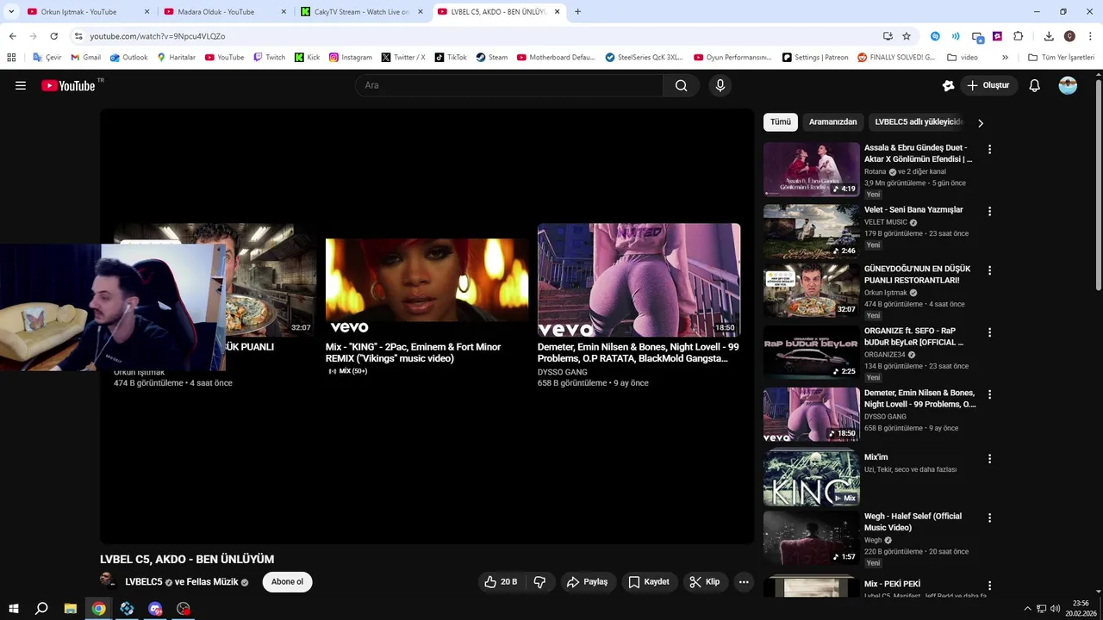The image size is (1103, 620).
Task: Click the search magnifier button
Action: point(681,85)
